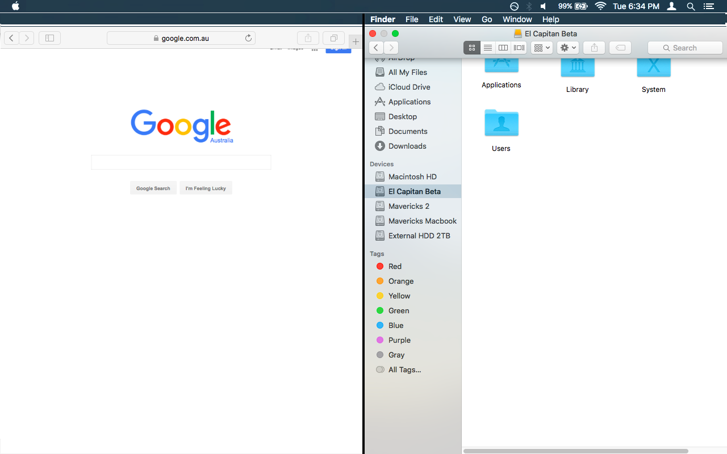Open iCloud Drive in Finder sidebar
The height and width of the screenshot is (454, 727).
(413, 87)
